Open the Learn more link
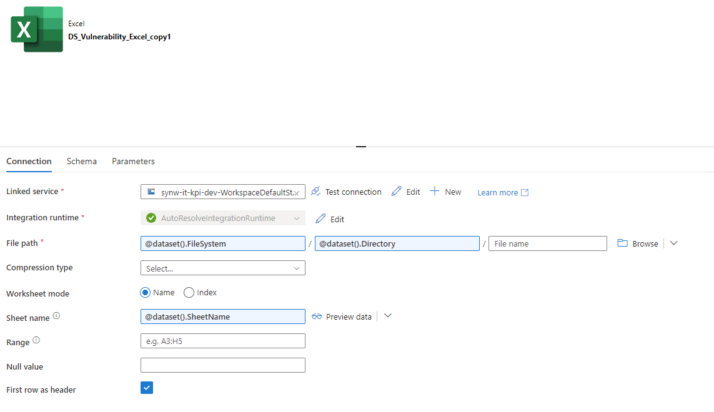The image size is (714, 412). click(503, 192)
